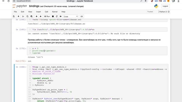The height and width of the screenshot is (102, 182).
Task: Open the browser downloads arrow icon
Action: 178,1
